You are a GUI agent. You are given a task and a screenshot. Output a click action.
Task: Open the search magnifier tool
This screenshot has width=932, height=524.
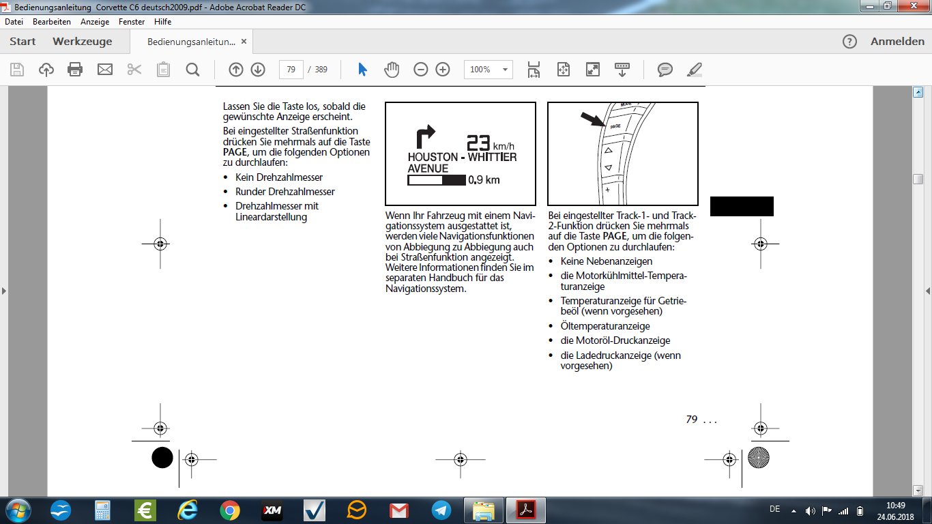[192, 70]
